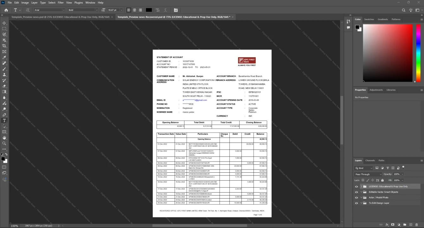Select the Eraser tool

click(4, 86)
